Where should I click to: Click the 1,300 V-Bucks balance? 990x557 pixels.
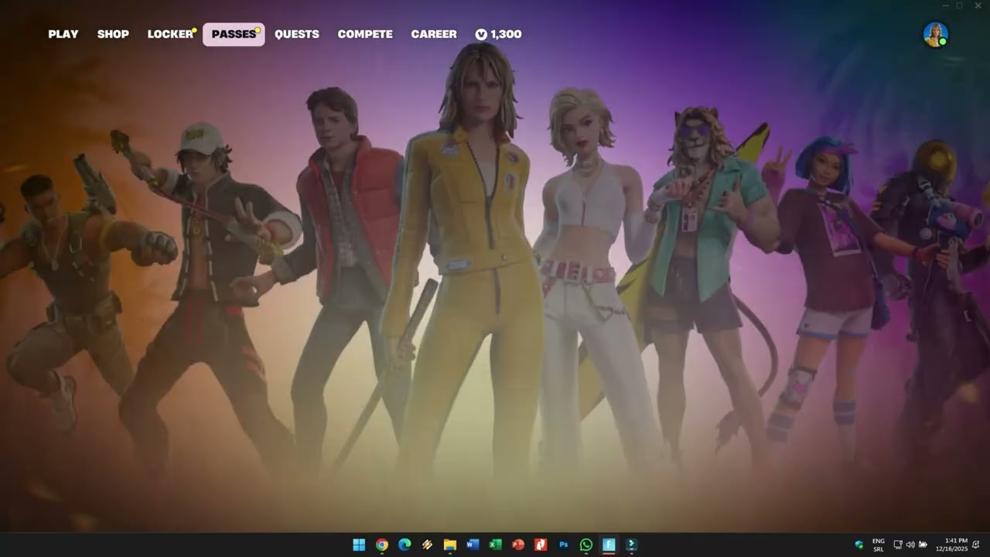click(x=499, y=34)
